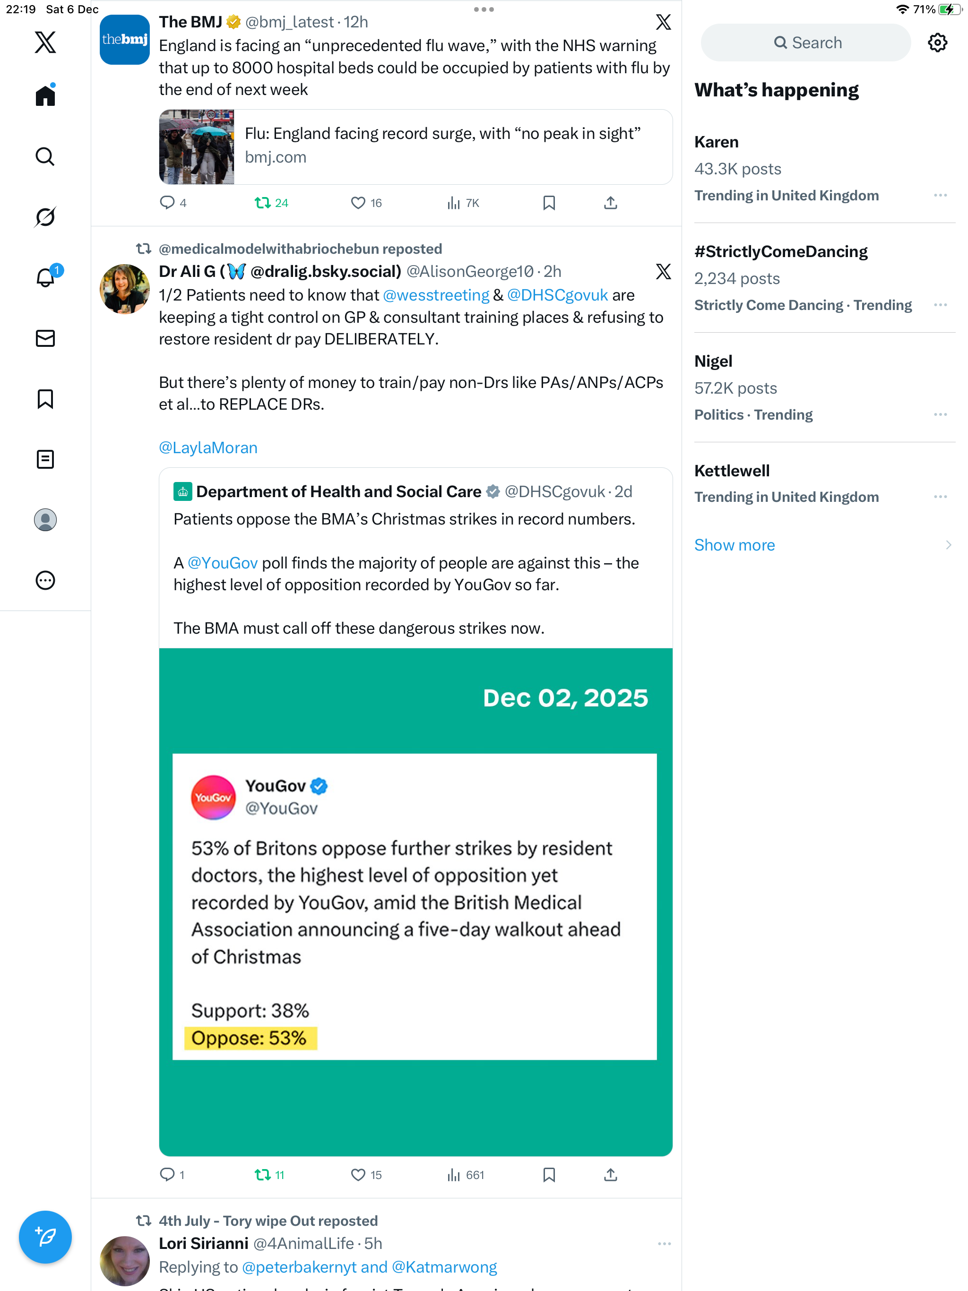Open more options for Karen trend
The height and width of the screenshot is (1291, 968).
(940, 196)
